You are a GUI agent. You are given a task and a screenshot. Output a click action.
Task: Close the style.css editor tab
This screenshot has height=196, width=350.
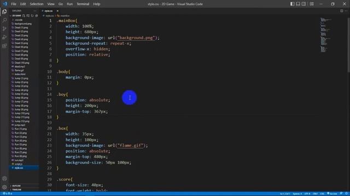point(57,11)
